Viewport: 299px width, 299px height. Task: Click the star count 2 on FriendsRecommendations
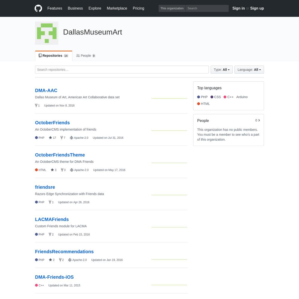52,260
